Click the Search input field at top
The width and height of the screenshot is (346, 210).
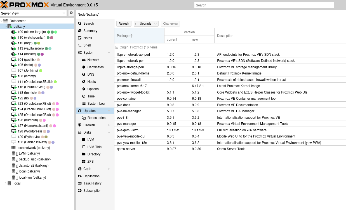pyautogui.click(x=264, y=5)
